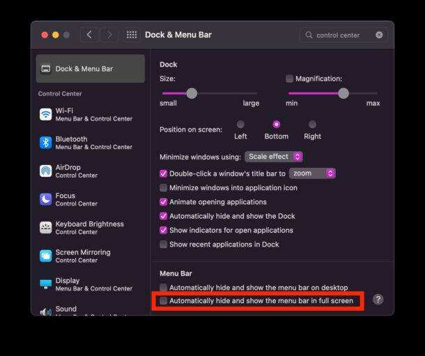Toggle Automatically hide and show the Dock
The image size is (425, 356).
[163, 216]
